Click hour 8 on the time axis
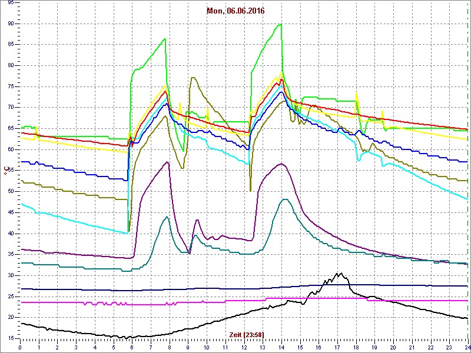Image resolution: width=471 pixels, height=353 pixels. (170, 347)
